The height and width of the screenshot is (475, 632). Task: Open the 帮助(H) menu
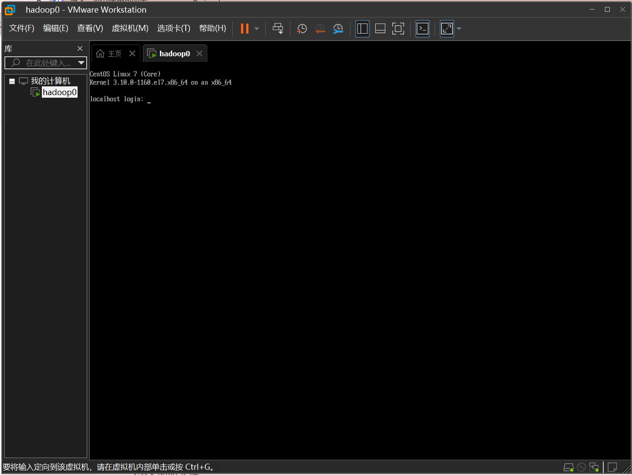point(213,28)
